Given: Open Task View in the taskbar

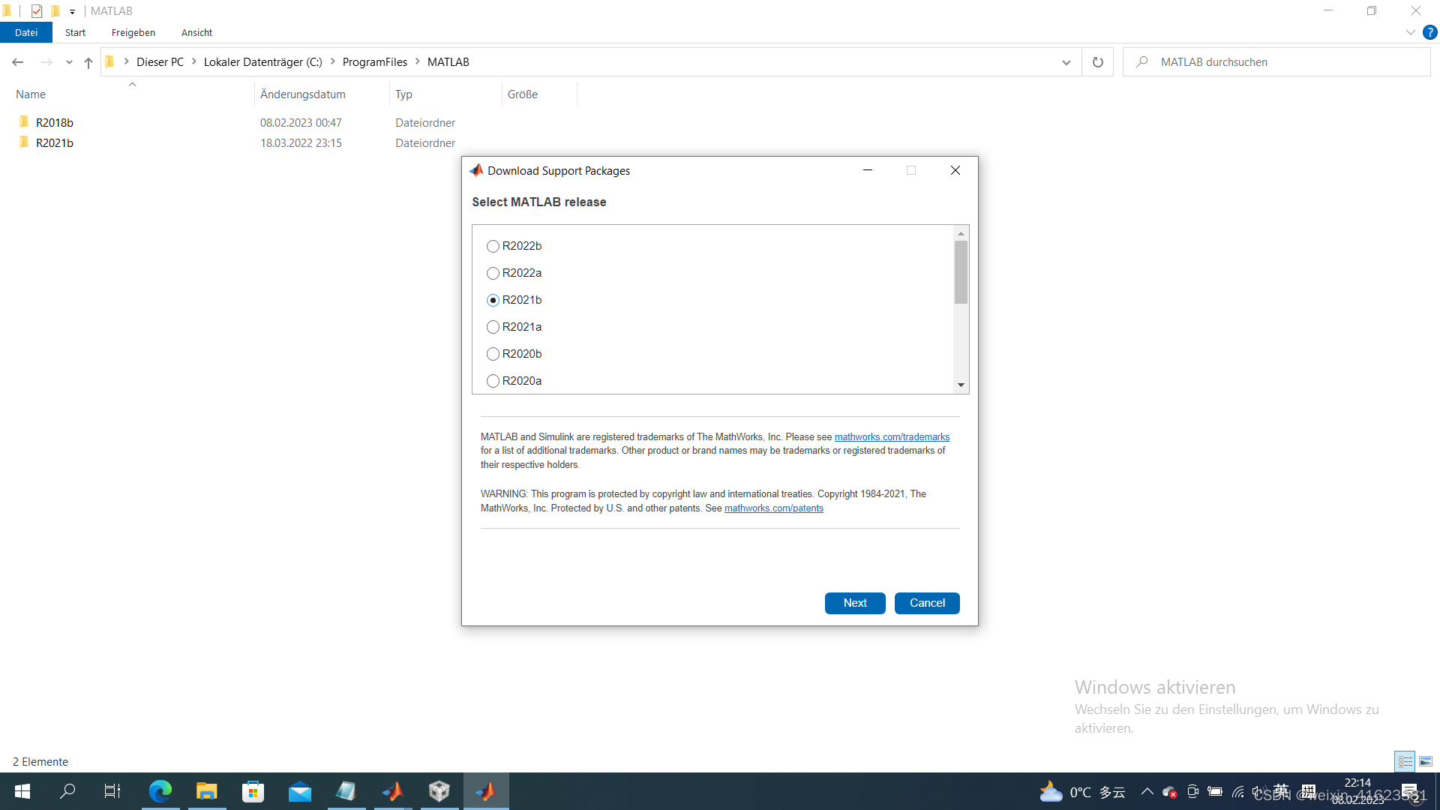Looking at the screenshot, I should (x=112, y=791).
